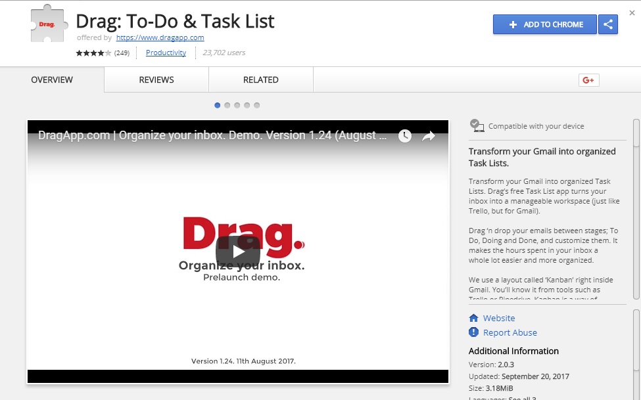Open the https://www.dragapp.com link

tap(160, 37)
